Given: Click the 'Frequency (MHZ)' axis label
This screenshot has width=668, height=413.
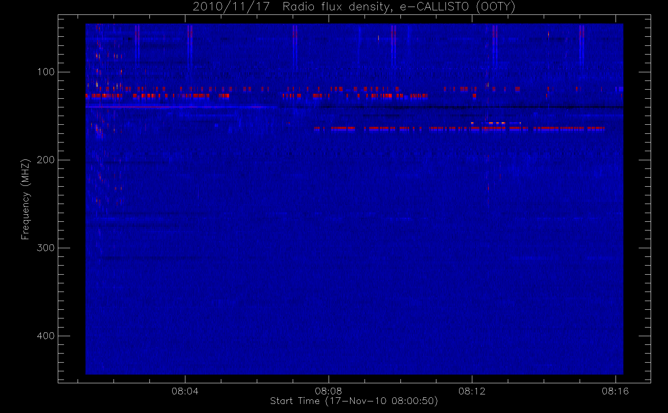Looking at the screenshot, I should coord(26,199).
